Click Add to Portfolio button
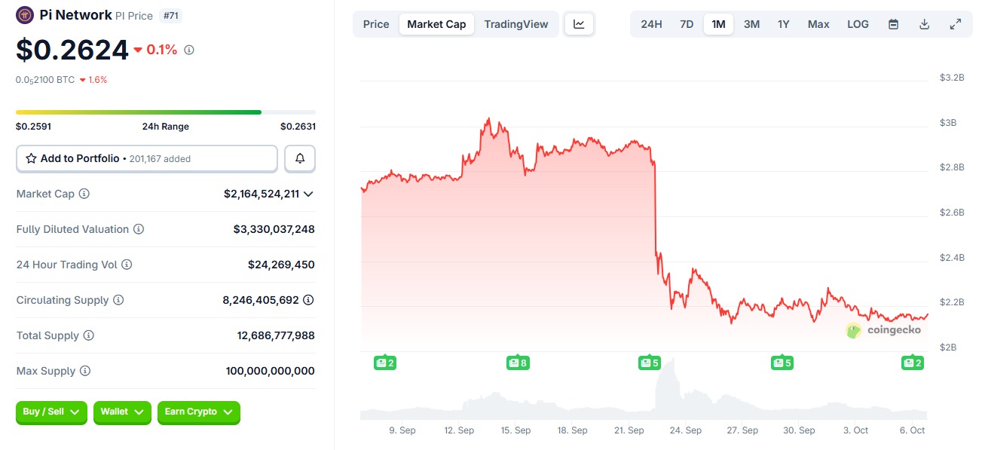985x450 pixels. [147, 158]
